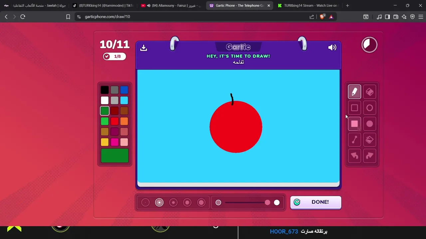
Task: Pick the dark red color swatch
Action: [x=114, y=111]
